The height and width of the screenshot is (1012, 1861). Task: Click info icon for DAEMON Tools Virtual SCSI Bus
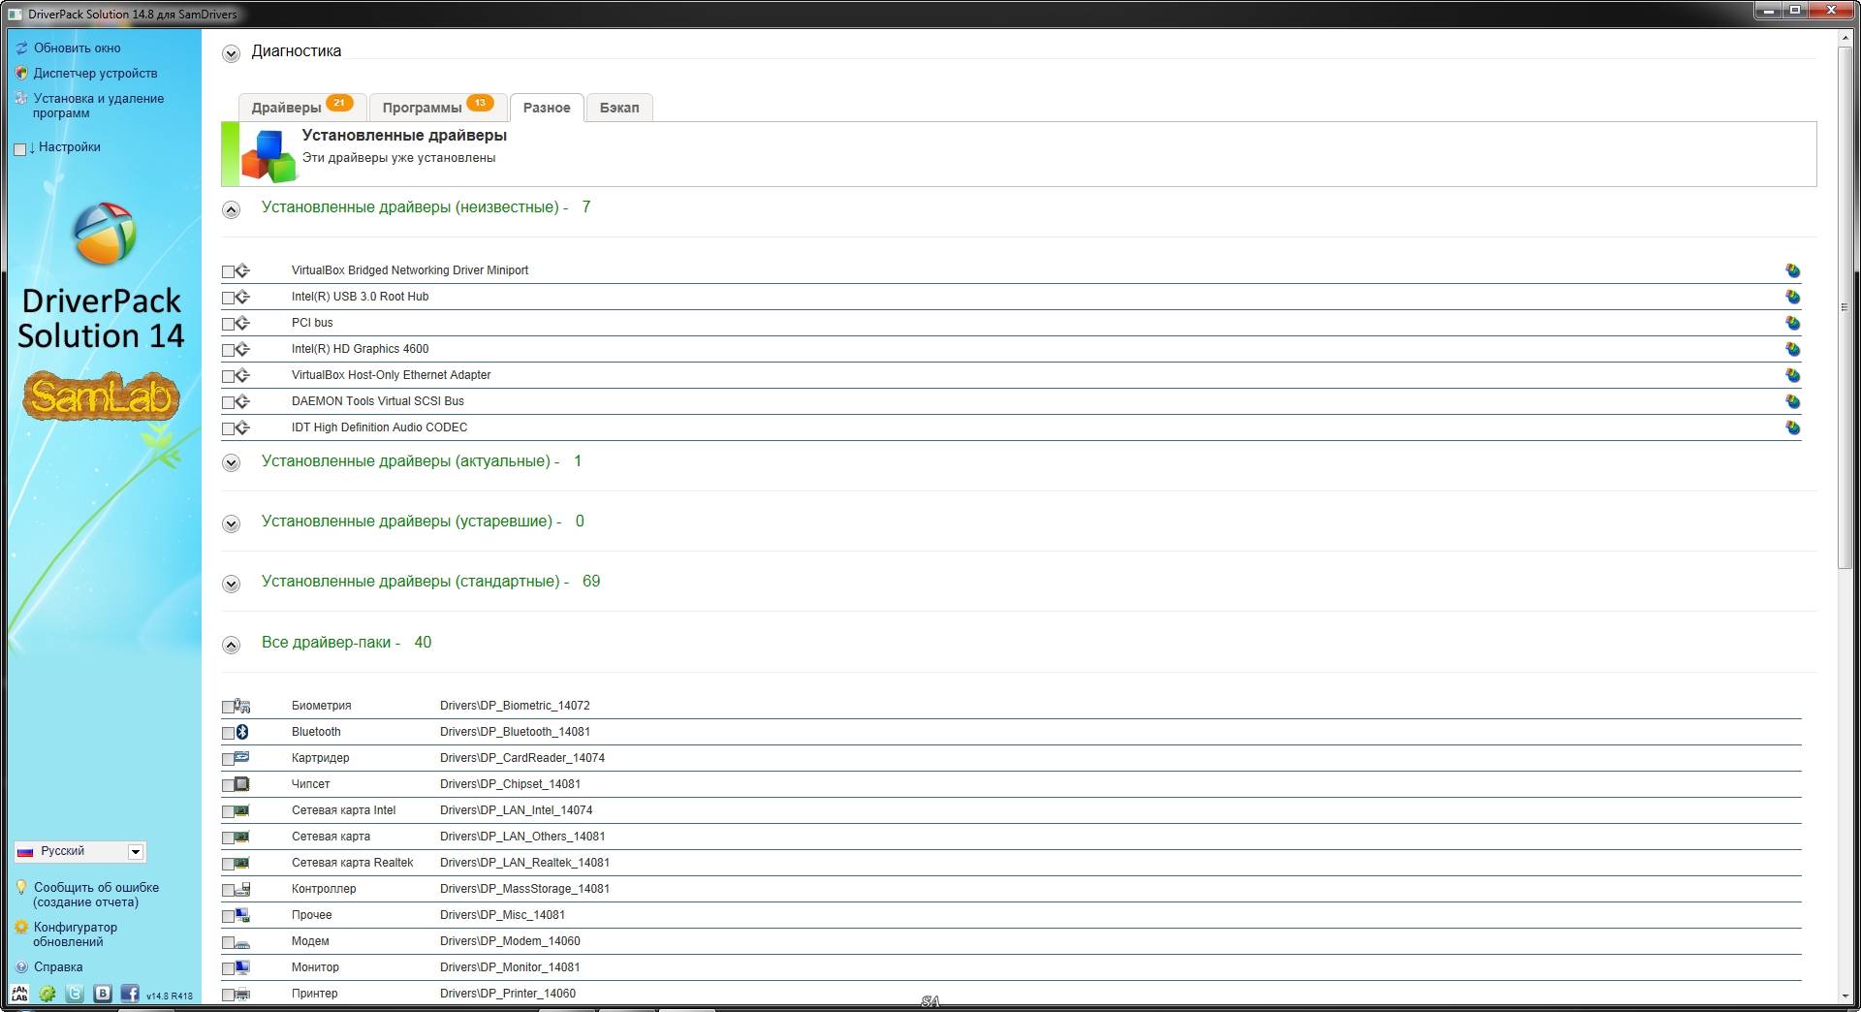pos(1793,402)
